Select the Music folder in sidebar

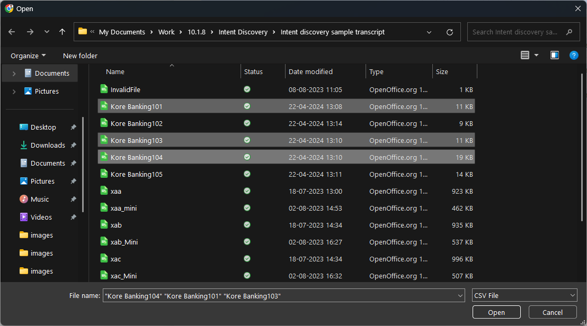coord(40,199)
